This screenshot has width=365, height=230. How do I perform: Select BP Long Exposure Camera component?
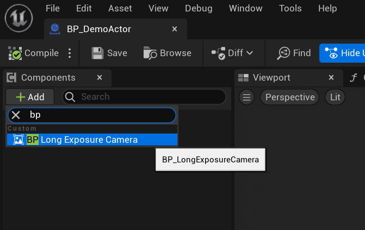coord(92,140)
